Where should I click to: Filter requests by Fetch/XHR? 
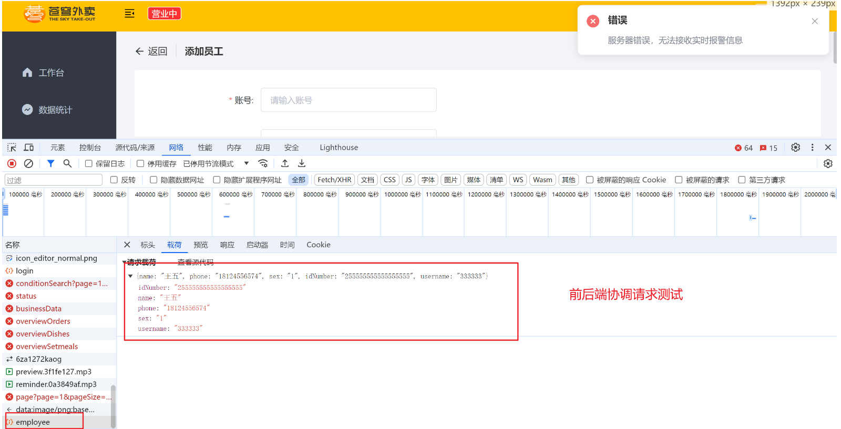(334, 180)
